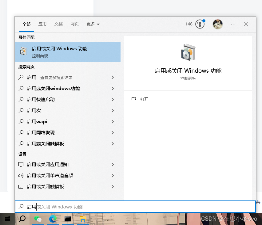
Task: Open Microsoft Edge from the taskbar
Action: pos(53,219)
